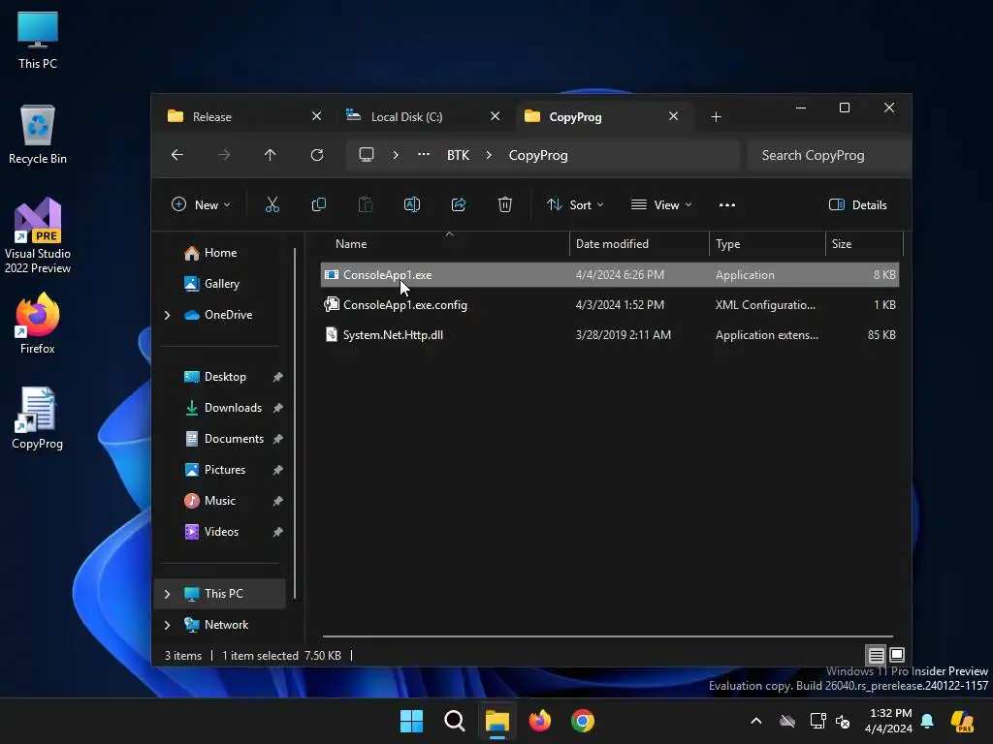The height and width of the screenshot is (744, 993).
Task: Click CopyProg in the address breadcrumb
Action: coord(537,155)
